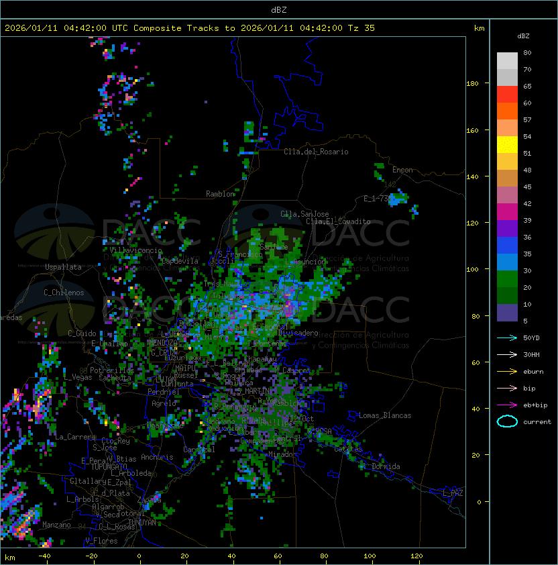Click the 'Clla.El_Cavadito' map label

tap(338, 221)
